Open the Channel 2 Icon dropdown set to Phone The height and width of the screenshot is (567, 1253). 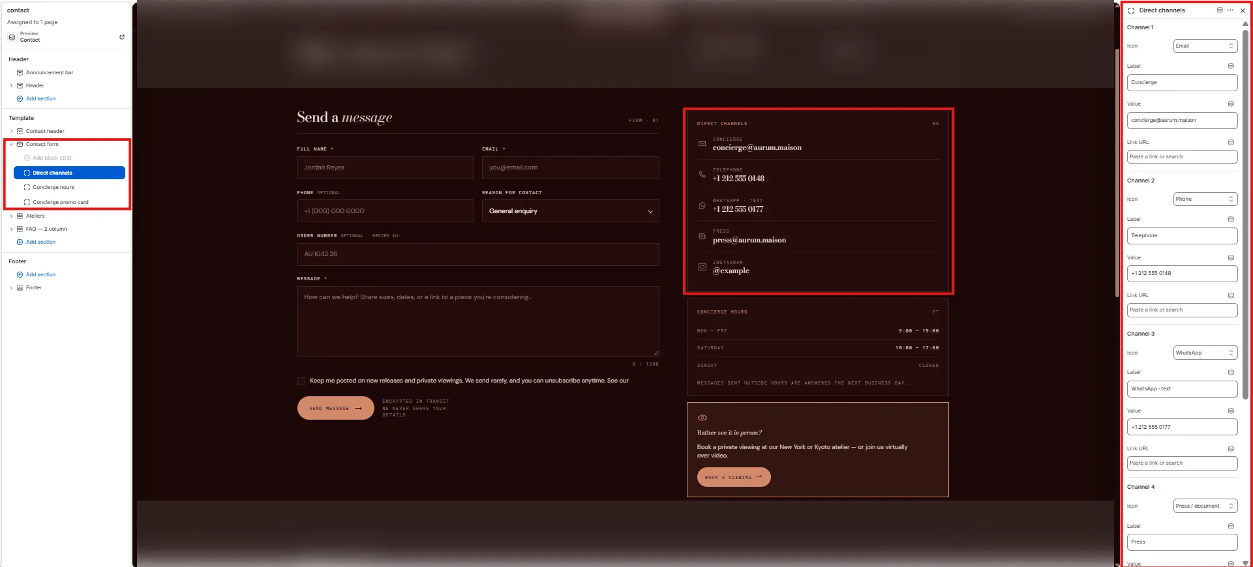[x=1205, y=199]
